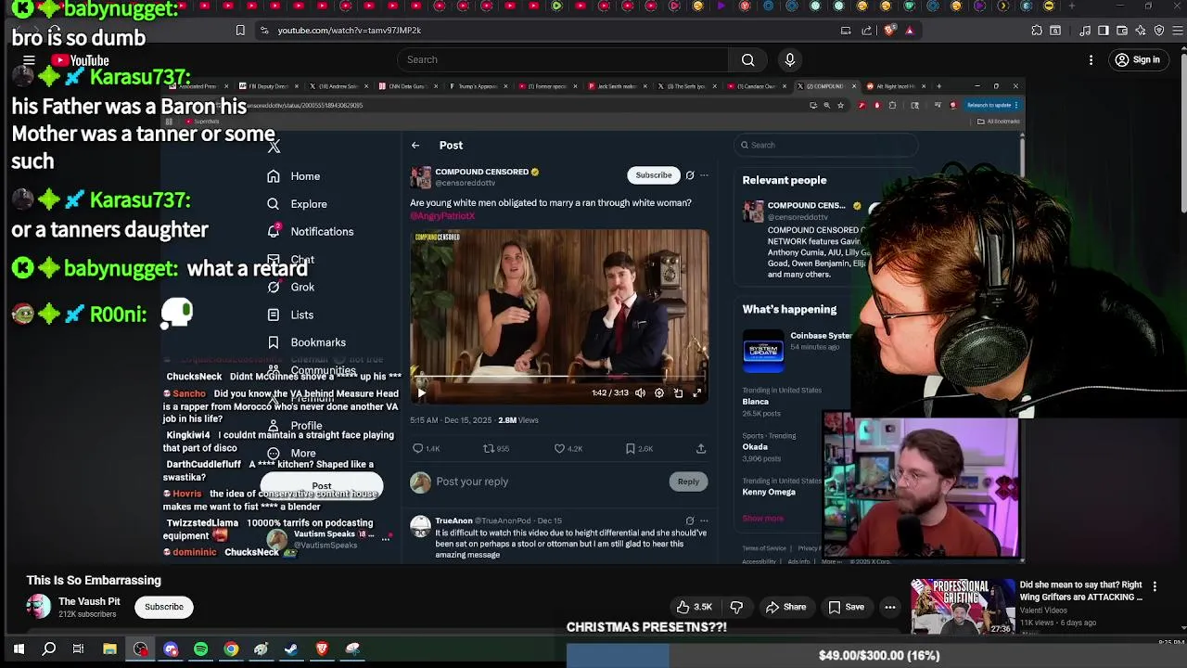Open Steam from taskbar
The image size is (1187, 668).
[291, 649]
